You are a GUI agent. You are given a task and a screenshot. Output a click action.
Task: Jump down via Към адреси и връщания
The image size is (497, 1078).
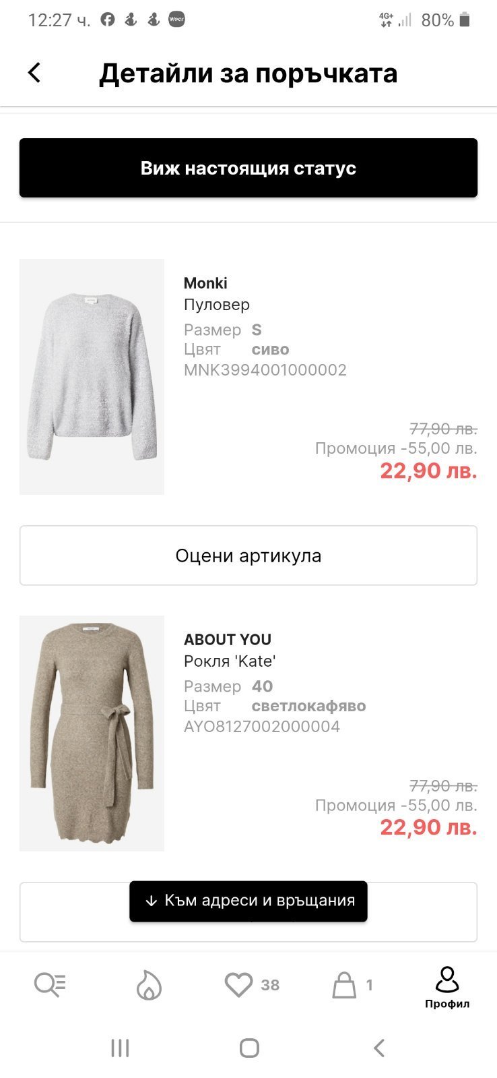[249, 901]
